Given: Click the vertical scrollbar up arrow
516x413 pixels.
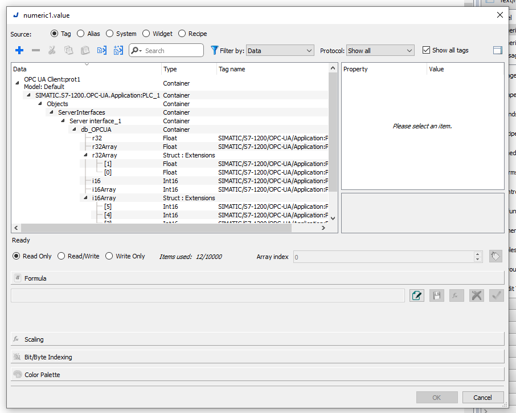Looking at the screenshot, I should tap(333, 68).
